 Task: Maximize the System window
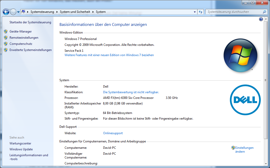[253, 3]
